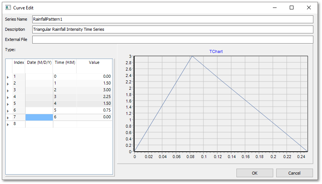Image resolution: width=322 pixels, height=184 pixels.
Task: Select value 0.00 in row 7
Action: point(94,117)
